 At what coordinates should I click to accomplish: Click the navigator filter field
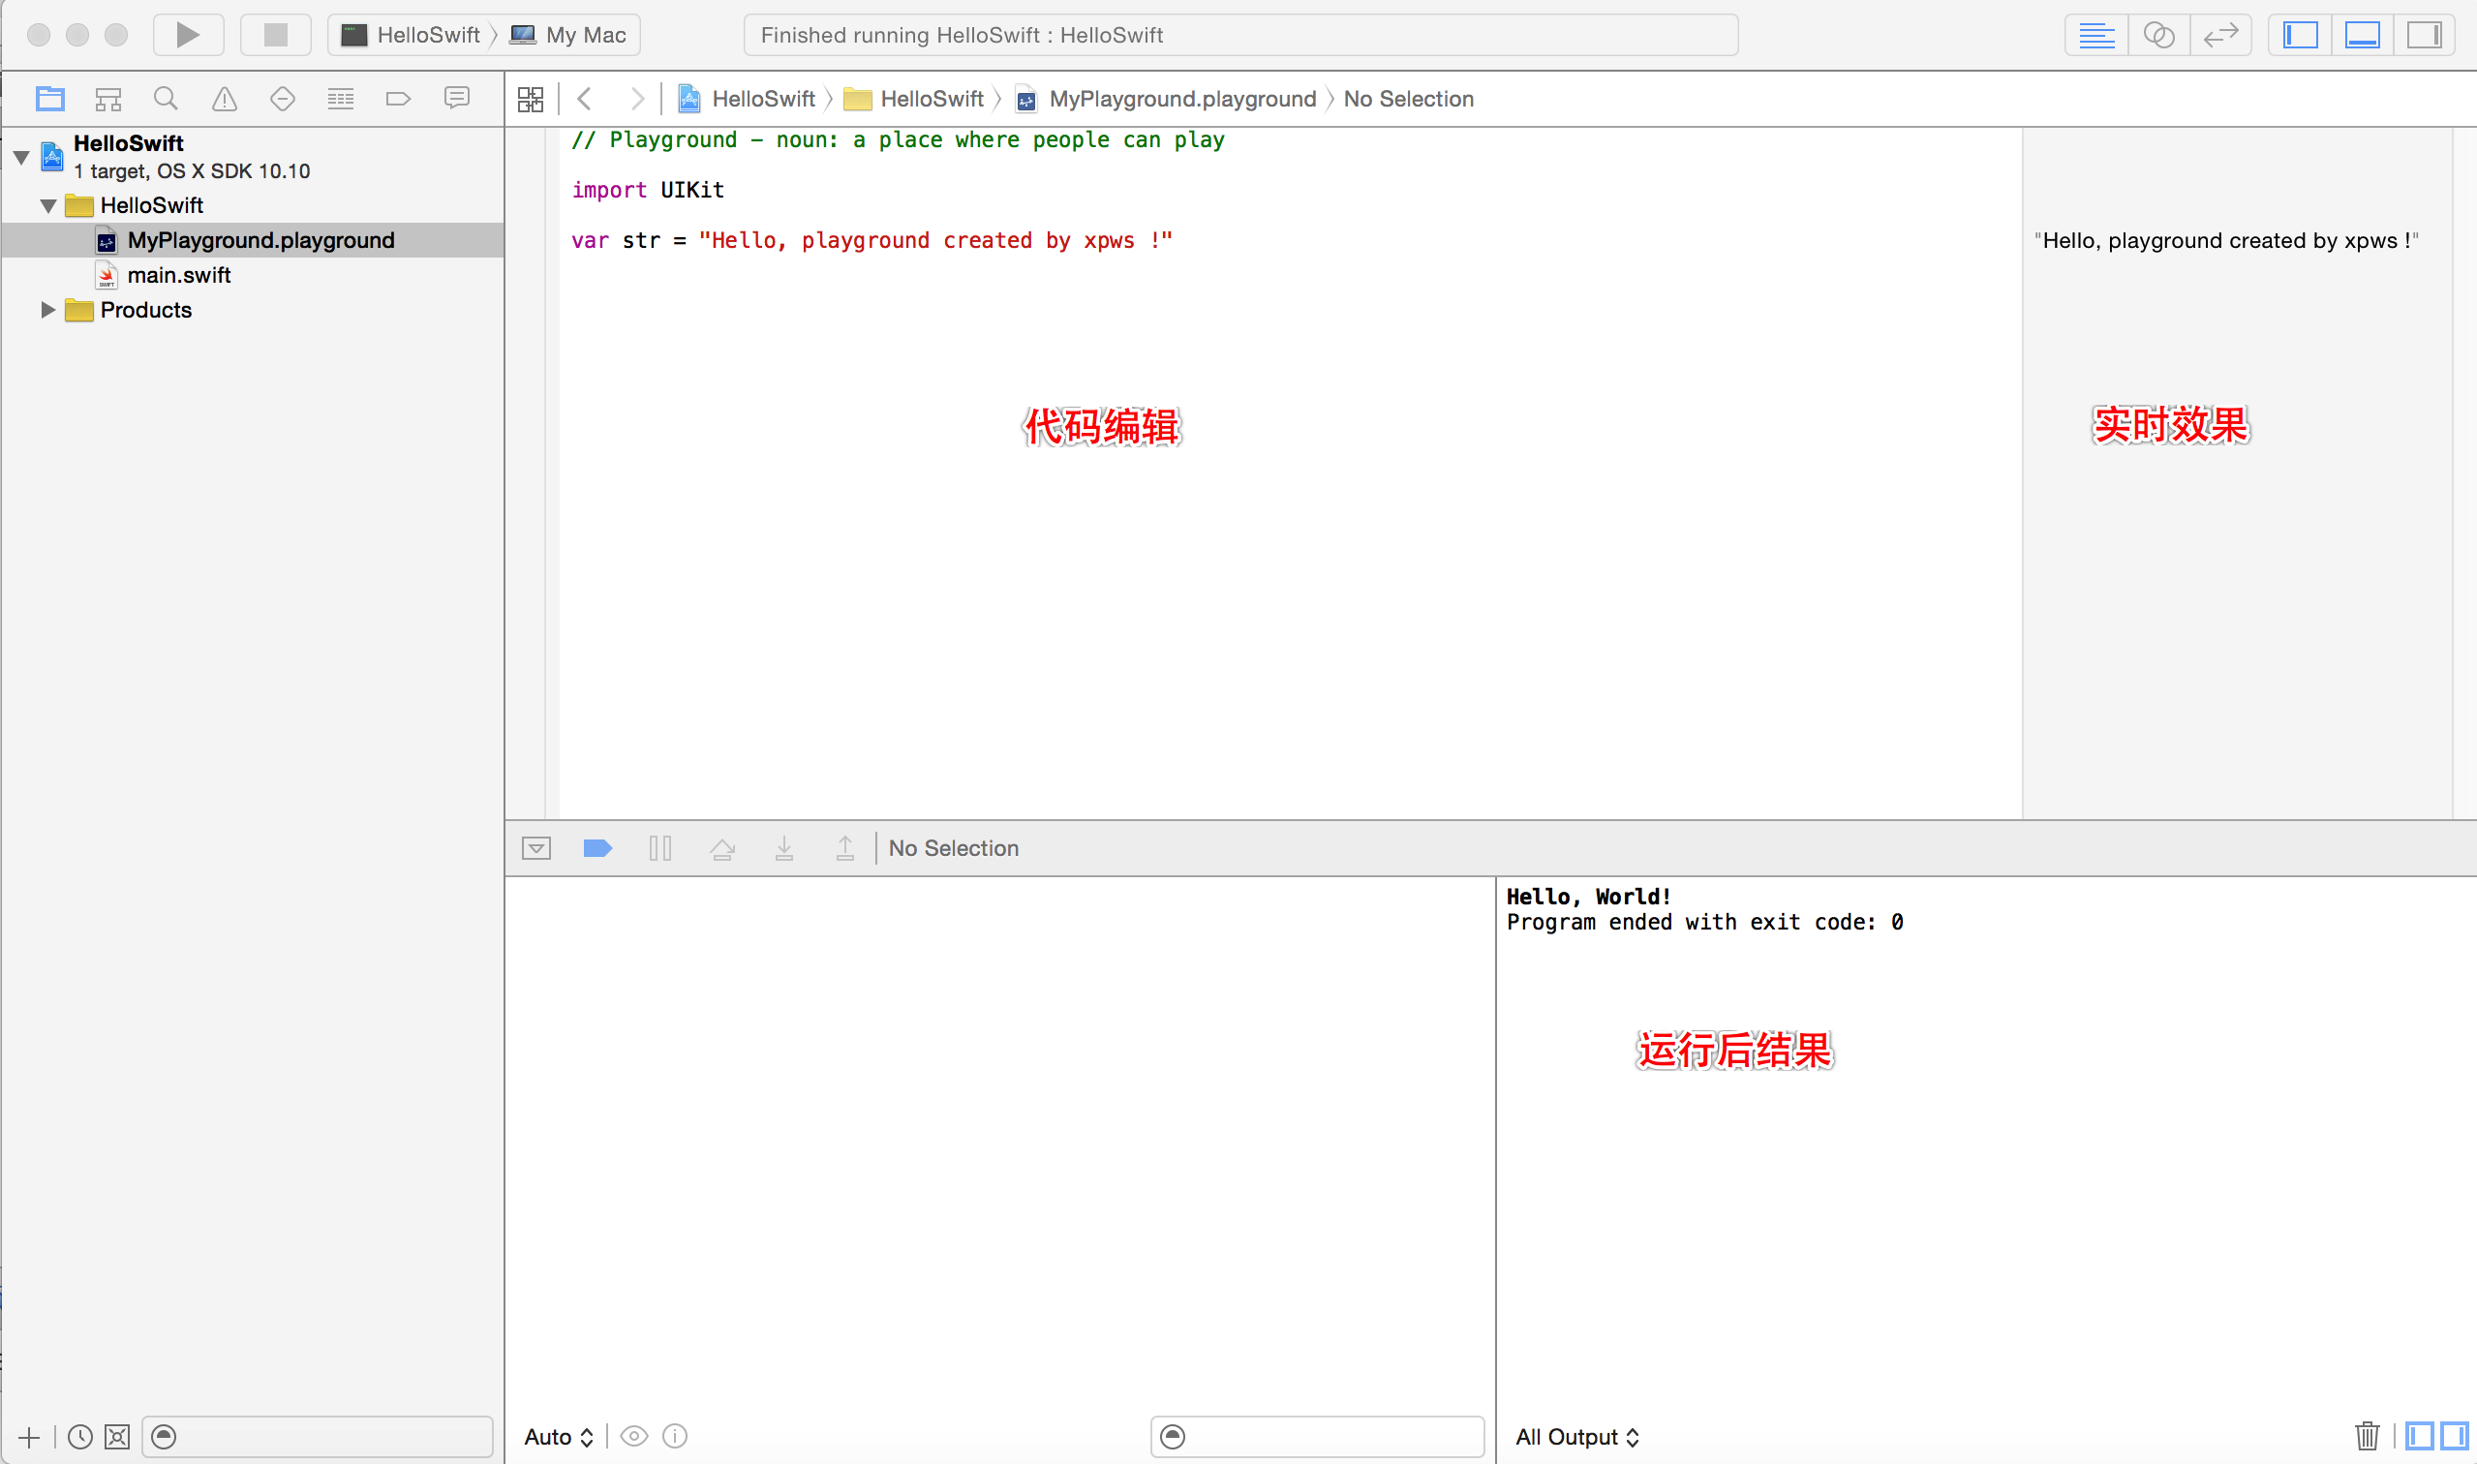[x=318, y=1436]
